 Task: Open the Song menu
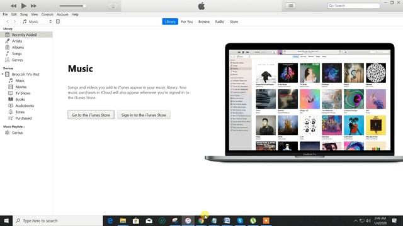[x=24, y=14]
